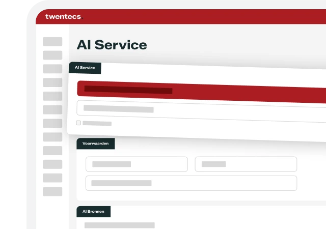Click the AI Service page heading

[112, 45]
